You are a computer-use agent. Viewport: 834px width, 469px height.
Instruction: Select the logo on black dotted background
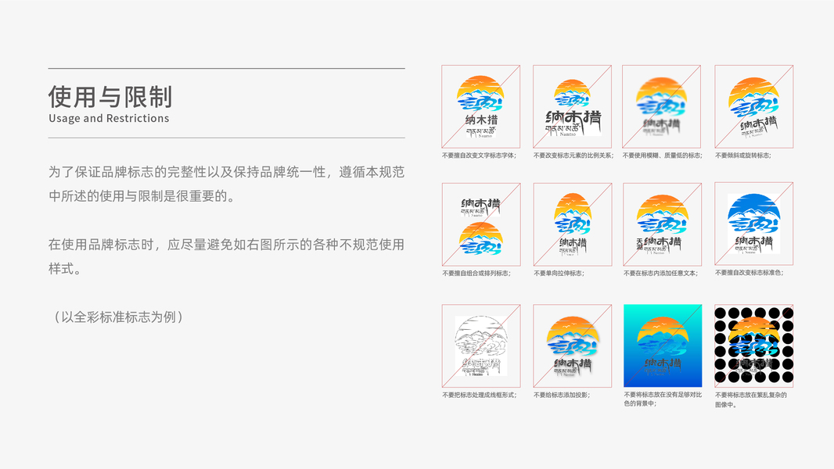click(753, 345)
